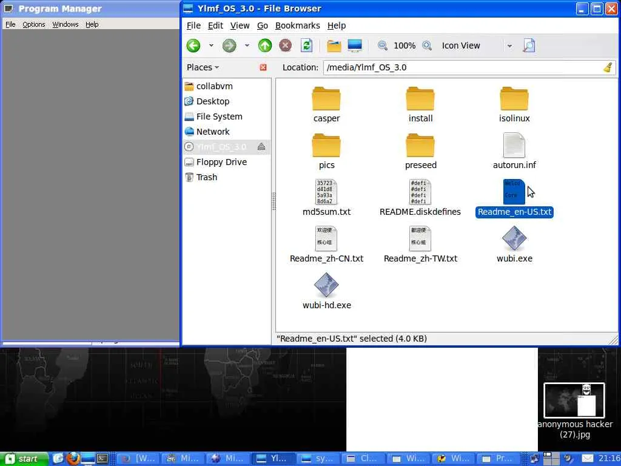Select Trash in Places sidebar

pos(227,177)
